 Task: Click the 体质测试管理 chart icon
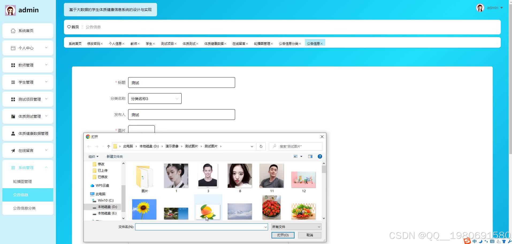[13, 116]
